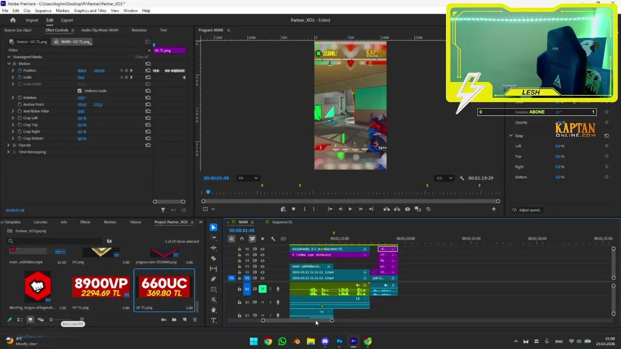Switch to the Effects panel tab

85,222
